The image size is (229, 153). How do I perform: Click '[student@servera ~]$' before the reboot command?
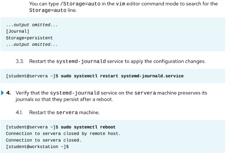(x=32, y=127)
